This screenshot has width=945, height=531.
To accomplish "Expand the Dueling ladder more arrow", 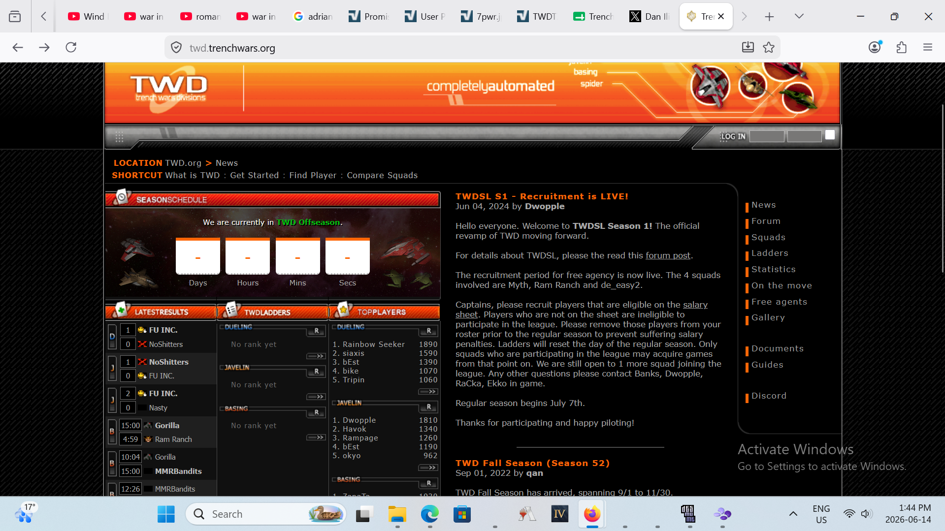I will [x=316, y=356].
